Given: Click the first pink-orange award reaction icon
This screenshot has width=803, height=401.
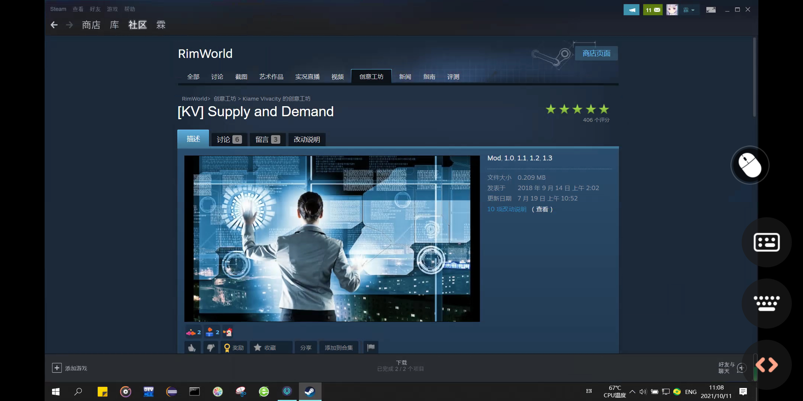Looking at the screenshot, I should [193, 332].
